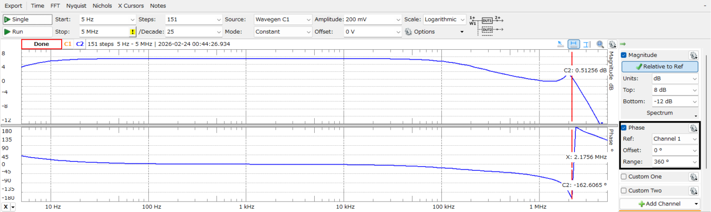Click the plot zoom magnifier icon
Viewport: 711px width, 212px height.
(600, 44)
